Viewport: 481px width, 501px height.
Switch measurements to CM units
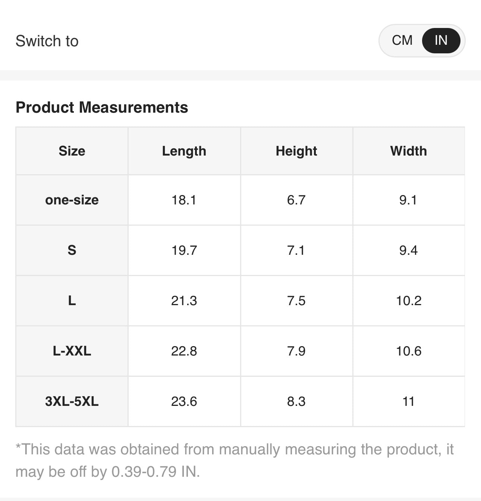tap(402, 40)
